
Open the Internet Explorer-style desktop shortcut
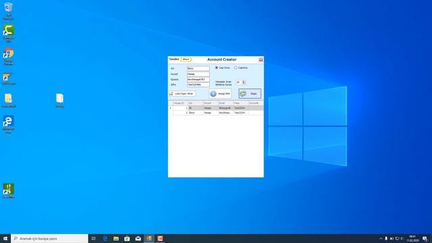[8, 124]
